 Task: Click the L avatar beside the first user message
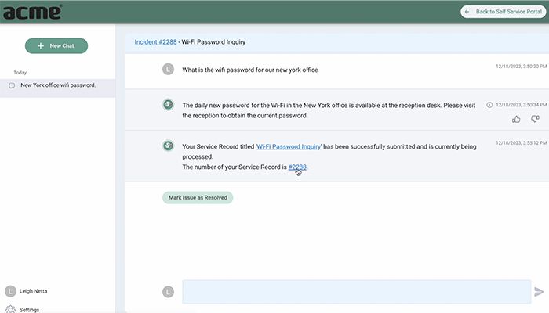point(167,69)
